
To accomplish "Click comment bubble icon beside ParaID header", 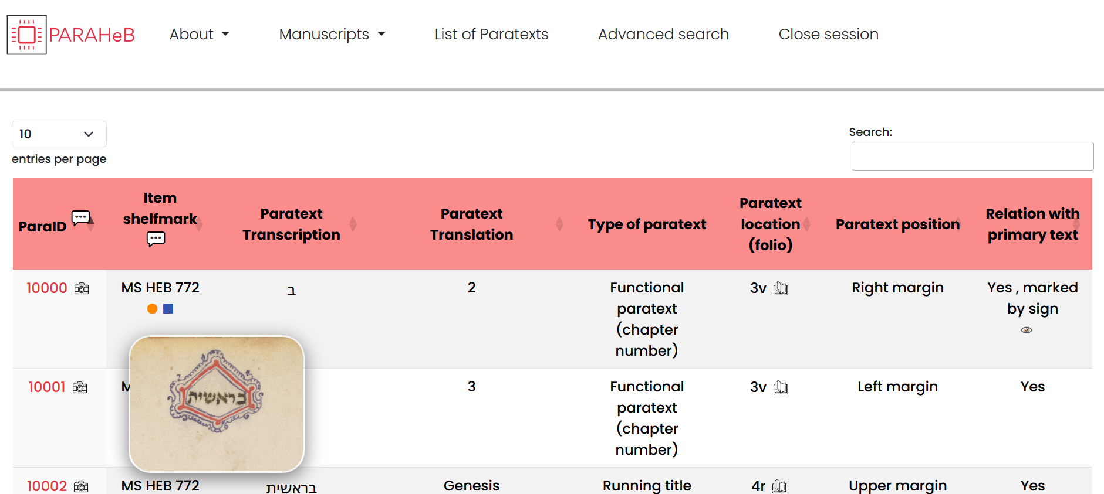I will [80, 218].
